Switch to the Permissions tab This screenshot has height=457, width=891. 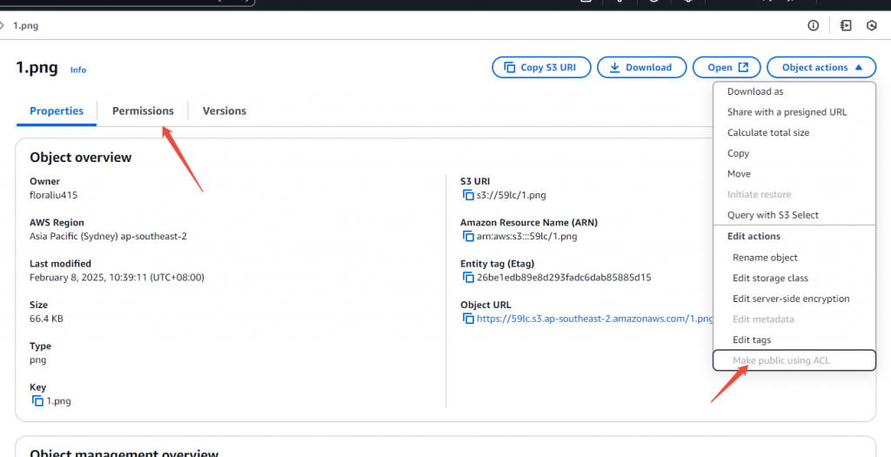pyautogui.click(x=143, y=111)
